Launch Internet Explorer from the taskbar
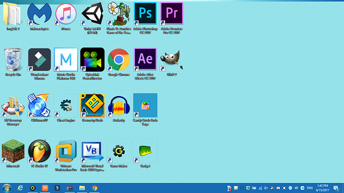This screenshot has width=344, height=193. (x=20, y=188)
